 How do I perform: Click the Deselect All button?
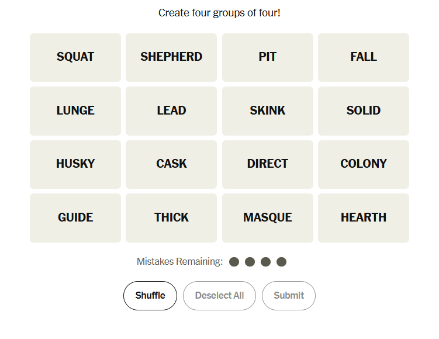click(x=219, y=296)
